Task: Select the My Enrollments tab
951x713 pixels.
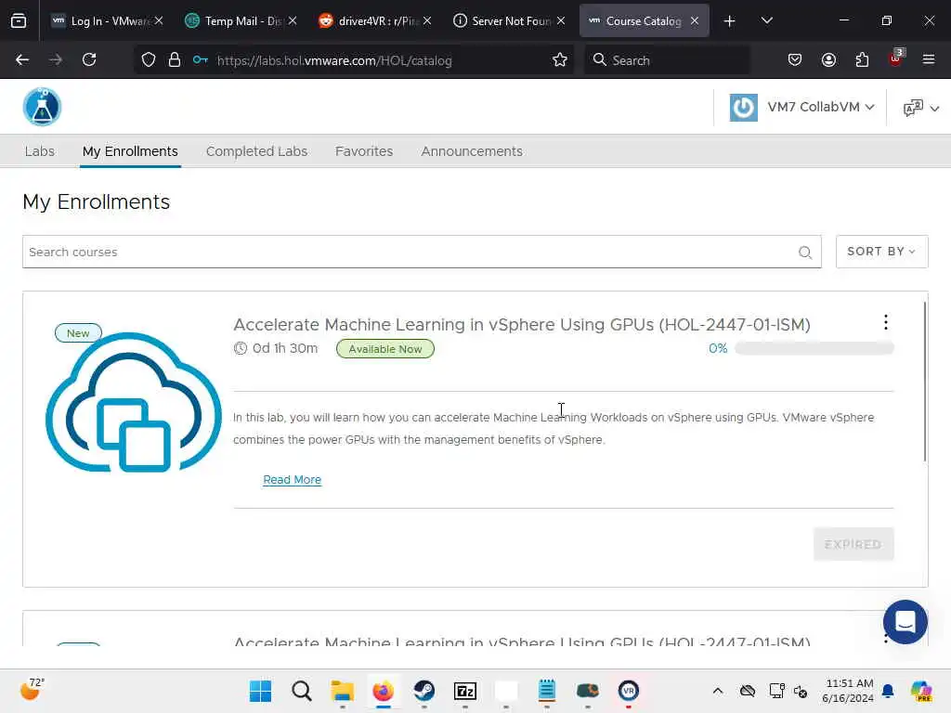Action: pos(130,151)
